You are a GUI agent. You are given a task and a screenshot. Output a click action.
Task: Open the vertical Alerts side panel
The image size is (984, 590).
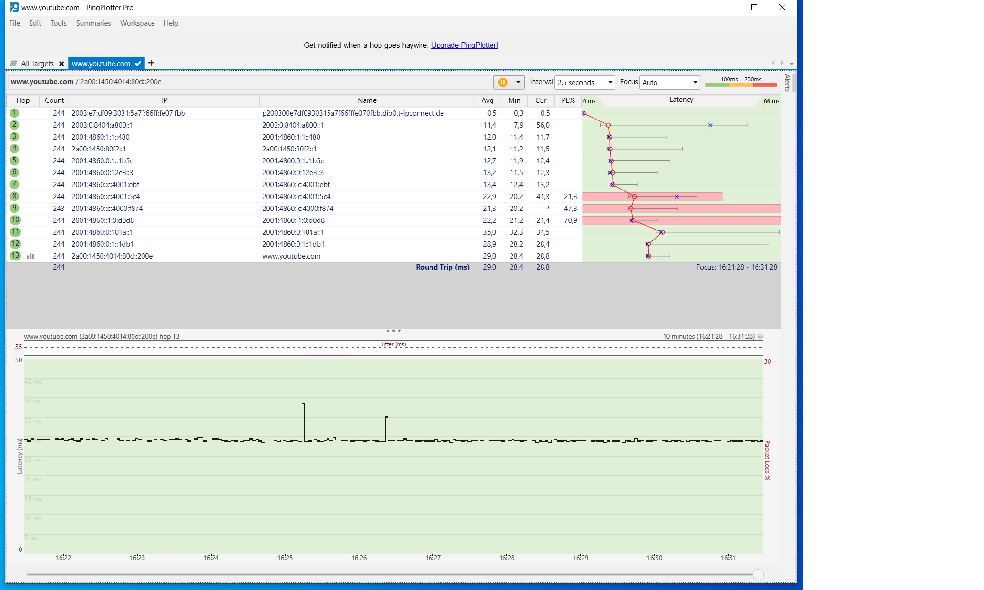tap(787, 83)
